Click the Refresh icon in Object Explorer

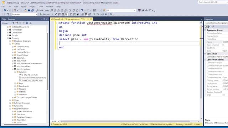27,23
